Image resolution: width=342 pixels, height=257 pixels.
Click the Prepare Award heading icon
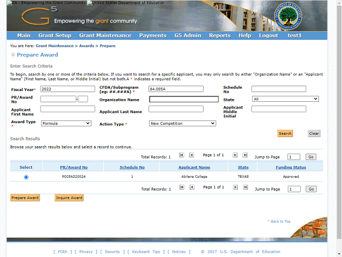point(13,55)
